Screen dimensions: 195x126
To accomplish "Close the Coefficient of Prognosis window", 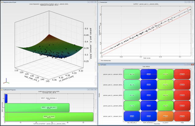I will 95,89.
